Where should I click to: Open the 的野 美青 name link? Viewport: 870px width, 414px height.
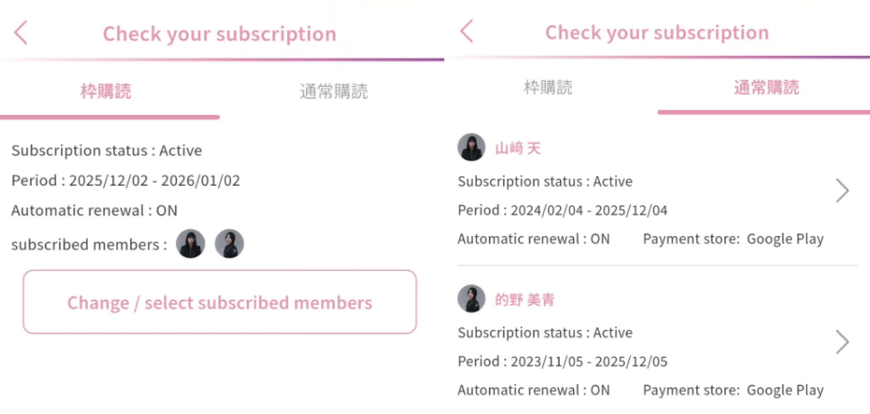click(x=524, y=300)
